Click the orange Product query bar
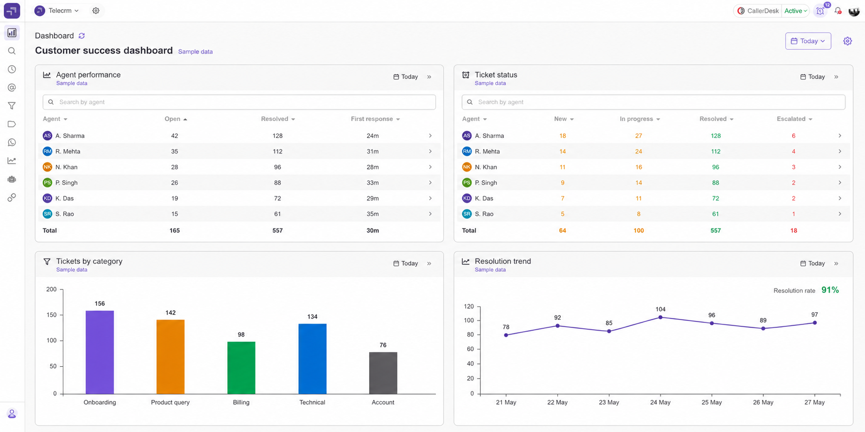Image resolution: width=865 pixels, height=432 pixels. point(170,357)
